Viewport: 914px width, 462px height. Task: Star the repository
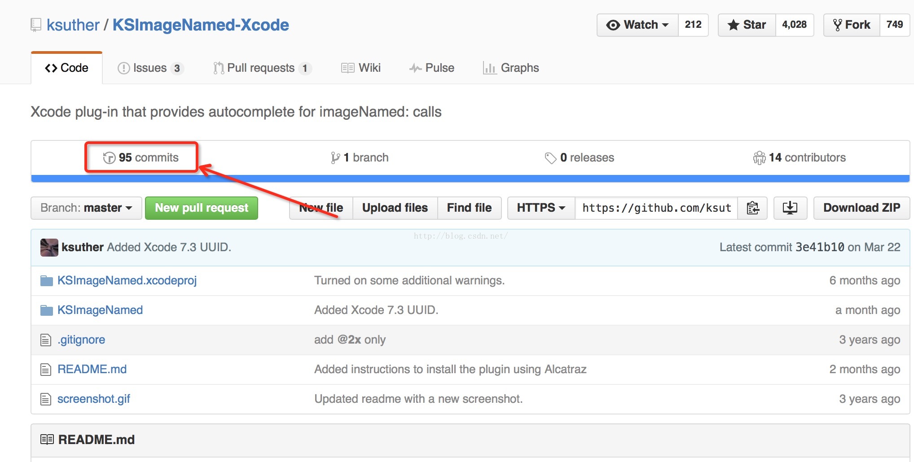point(747,25)
